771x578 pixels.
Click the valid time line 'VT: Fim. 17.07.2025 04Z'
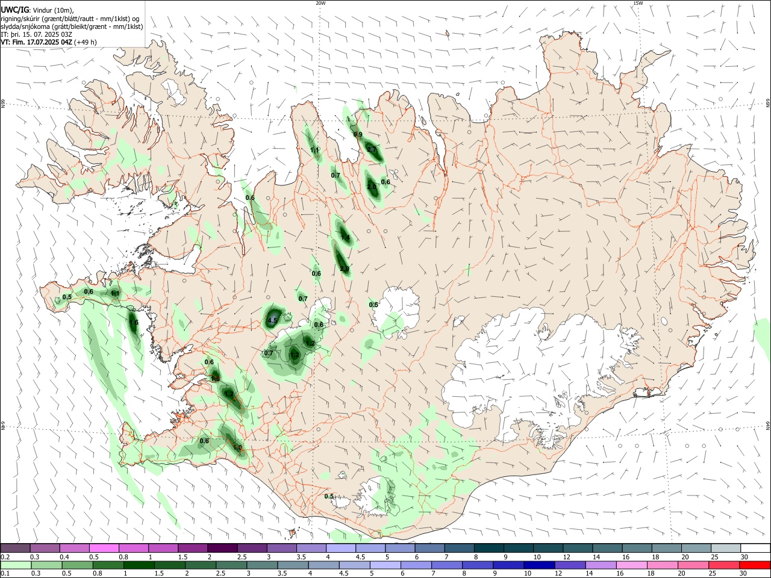(36, 42)
